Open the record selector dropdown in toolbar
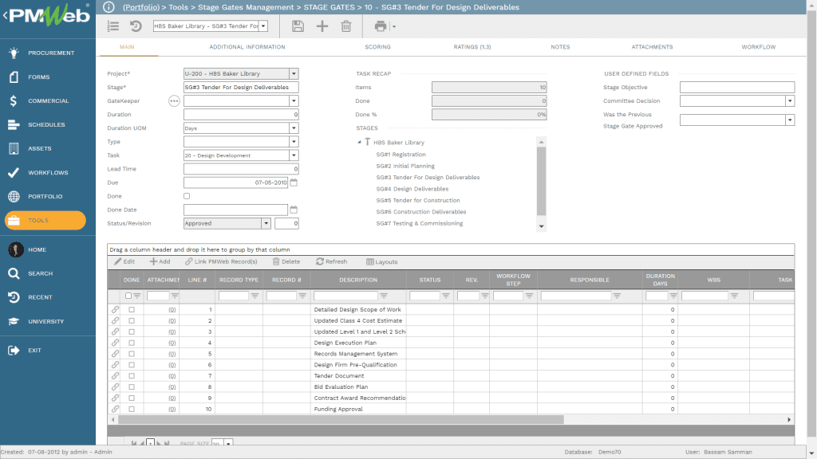This screenshot has height=459, width=817. (263, 26)
